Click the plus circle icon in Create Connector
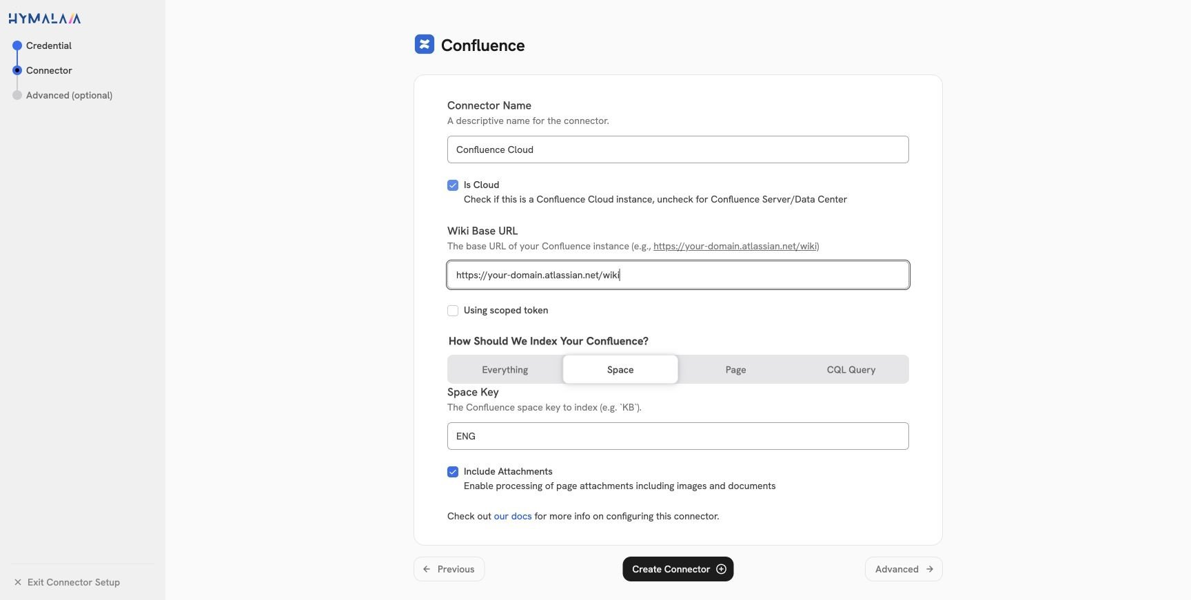This screenshot has width=1191, height=600. click(721, 569)
